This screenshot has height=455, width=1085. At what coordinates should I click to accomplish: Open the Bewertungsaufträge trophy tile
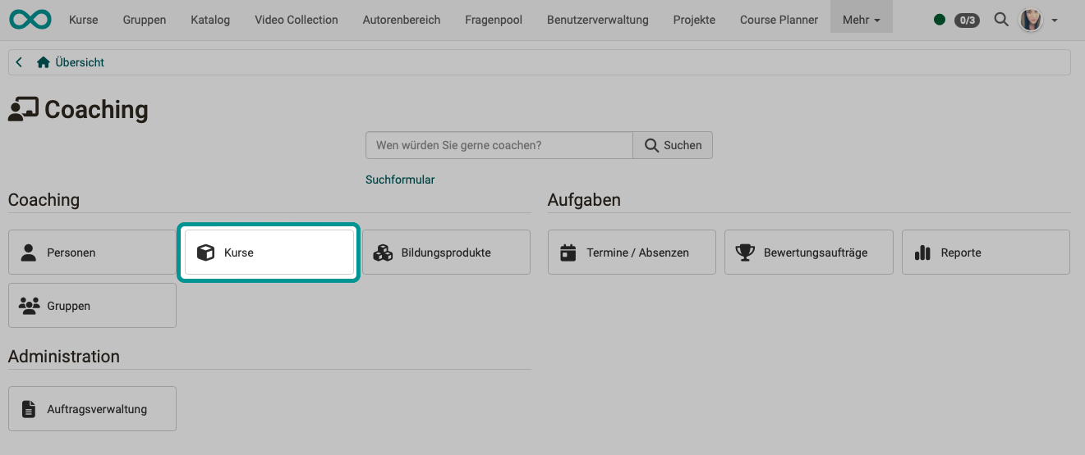[808, 253]
